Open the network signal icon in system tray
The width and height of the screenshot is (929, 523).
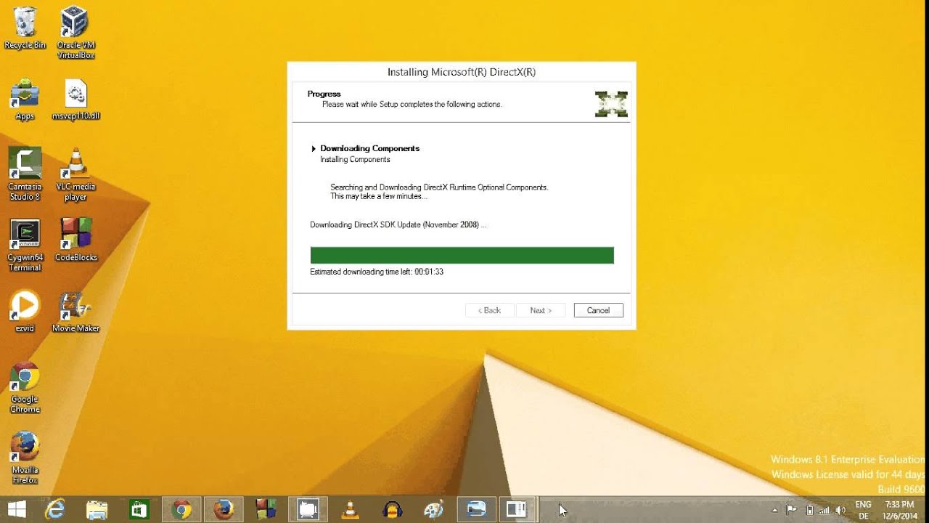pyautogui.click(x=825, y=510)
